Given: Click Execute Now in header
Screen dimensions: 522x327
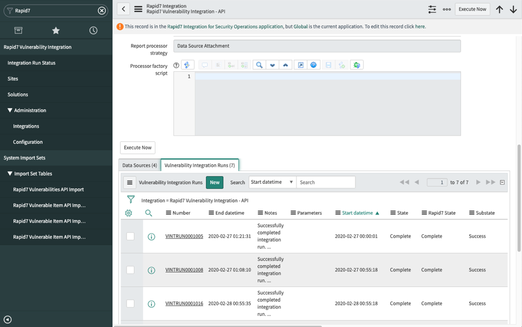Looking at the screenshot, I should tap(472, 9).
